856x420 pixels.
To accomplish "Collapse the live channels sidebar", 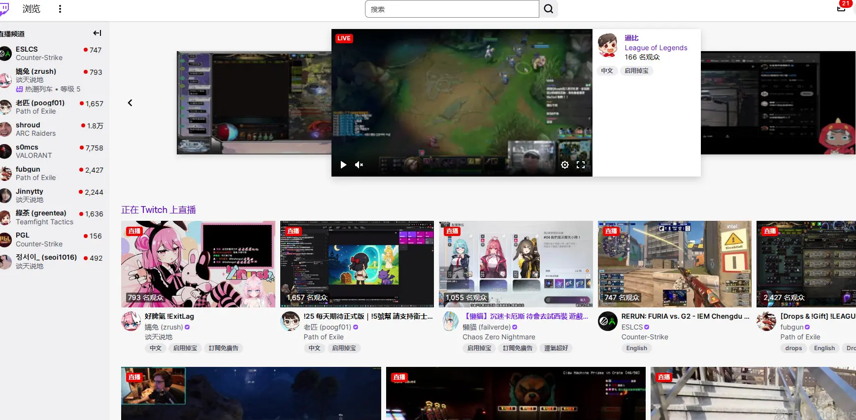I will pyautogui.click(x=97, y=33).
